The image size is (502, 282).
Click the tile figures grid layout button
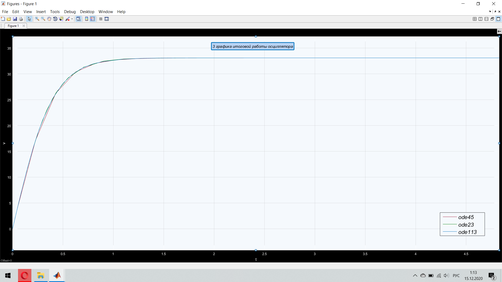475,19
